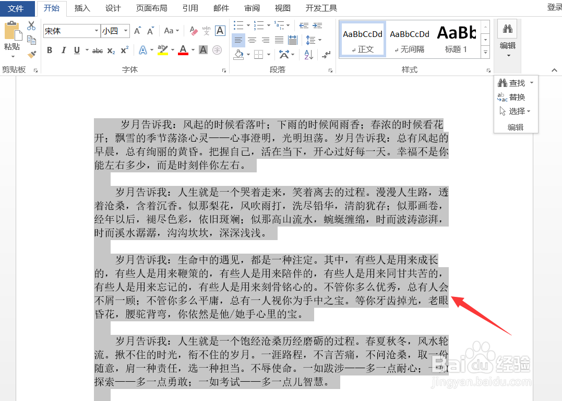562x401 pixels.
Task: Show or hide paragraph marks
Action: [x=326, y=54]
